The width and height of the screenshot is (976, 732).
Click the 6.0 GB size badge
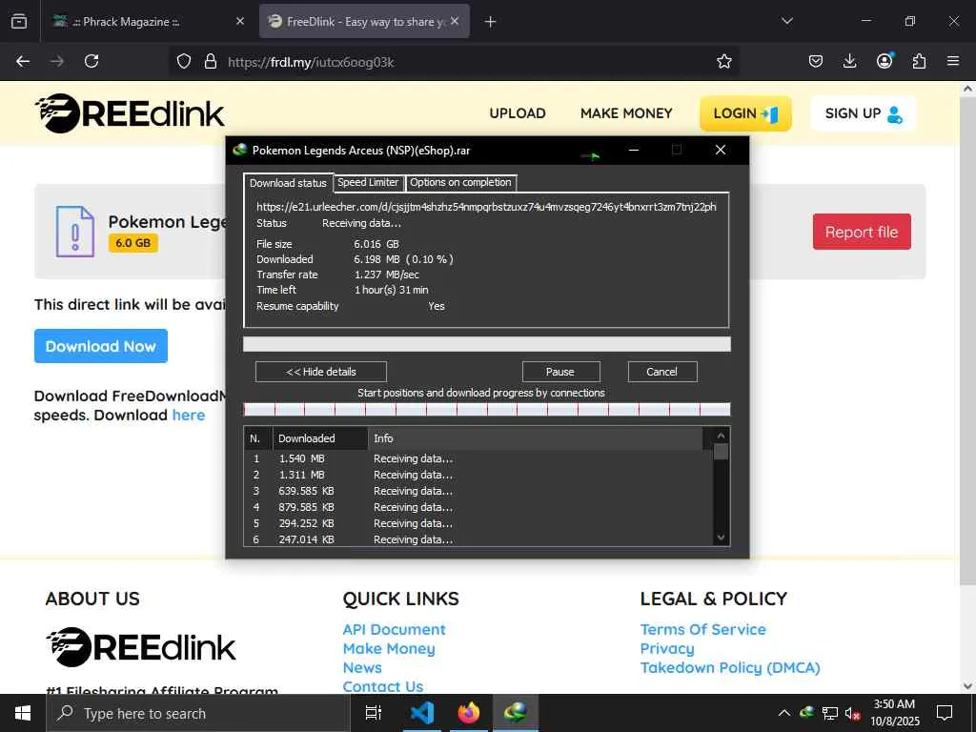pyautogui.click(x=133, y=243)
